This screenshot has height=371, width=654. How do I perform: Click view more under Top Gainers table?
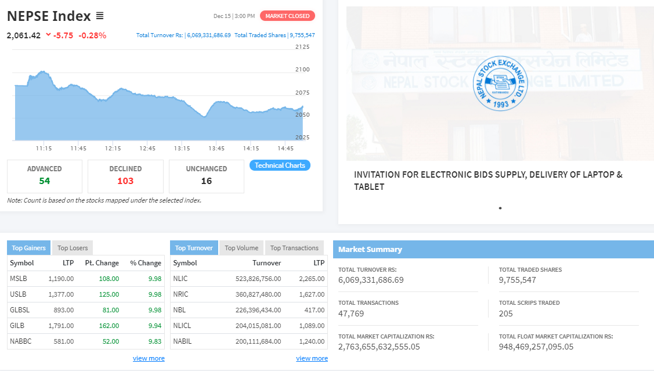tap(149, 358)
